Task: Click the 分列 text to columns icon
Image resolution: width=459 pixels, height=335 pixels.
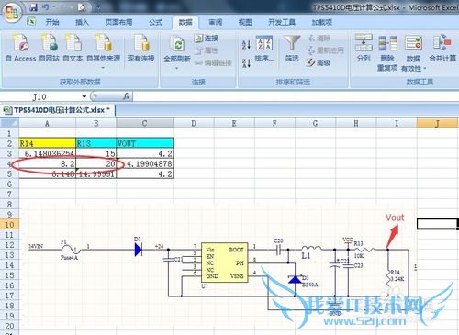Action: pos(364,48)
